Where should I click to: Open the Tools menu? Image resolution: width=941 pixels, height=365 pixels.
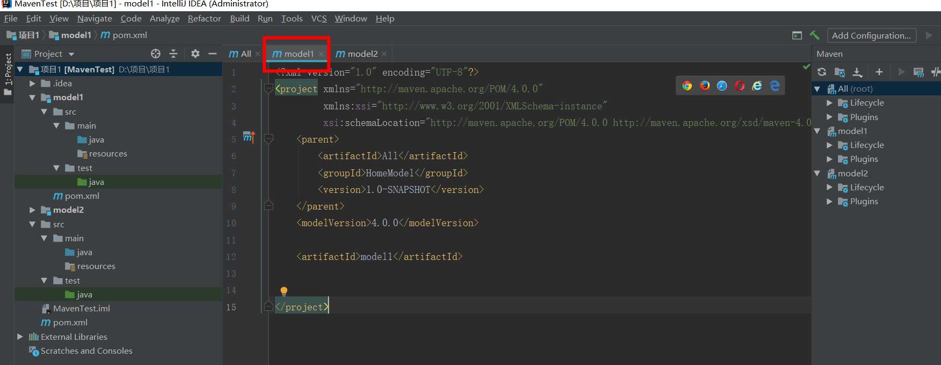coord(291,18)
